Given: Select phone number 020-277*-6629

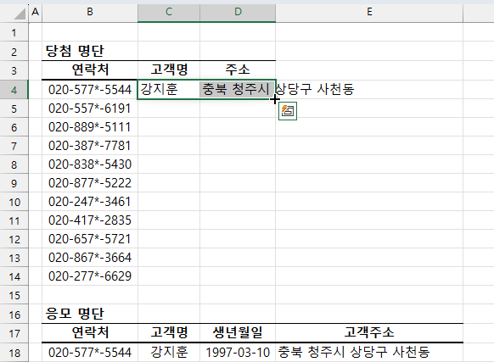Looking at the screenshot, I should pos(90,276).
